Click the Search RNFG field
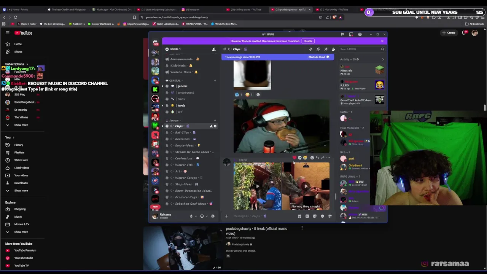The width and height of the screenshot is (487, 274). pos(362,49)
